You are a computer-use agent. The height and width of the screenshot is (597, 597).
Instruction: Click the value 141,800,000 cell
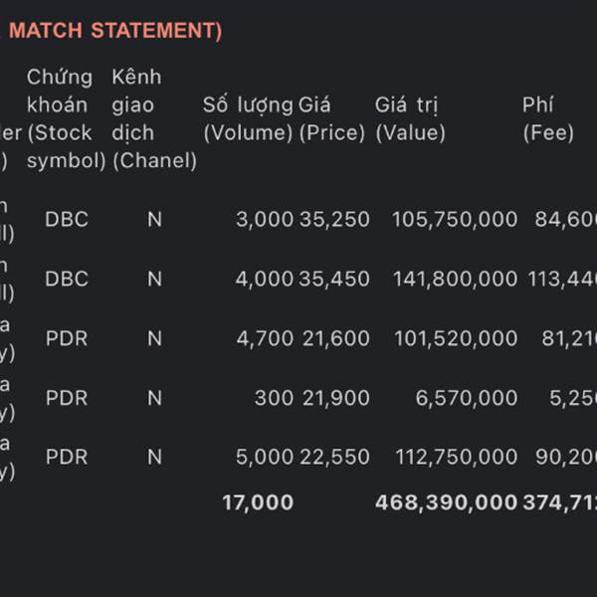tap(455, 279)
